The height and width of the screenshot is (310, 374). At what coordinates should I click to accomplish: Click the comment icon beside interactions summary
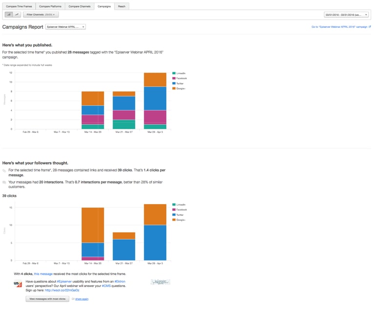click(x=4, y=183)
